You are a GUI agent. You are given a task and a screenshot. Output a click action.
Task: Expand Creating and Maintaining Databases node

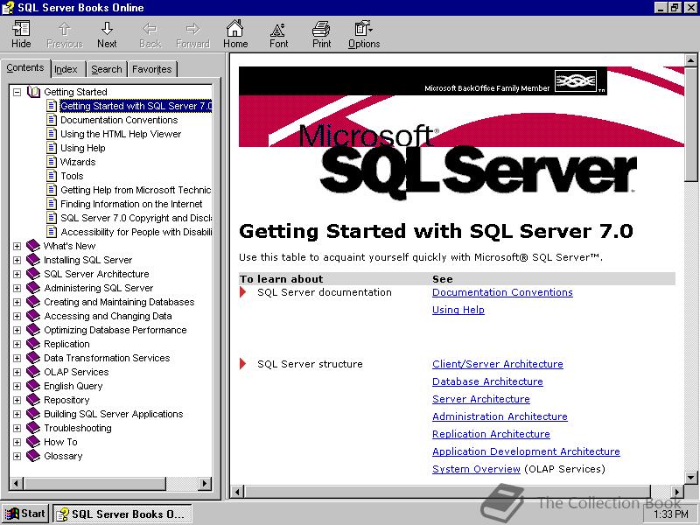(x=17, y=302)
